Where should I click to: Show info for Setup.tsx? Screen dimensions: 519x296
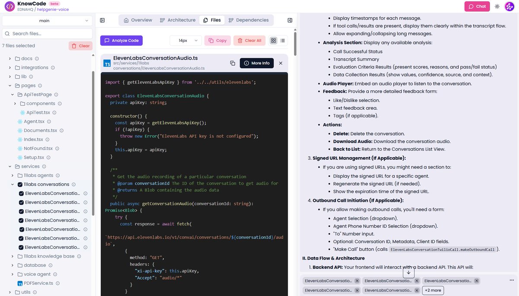tap(48, 158)
